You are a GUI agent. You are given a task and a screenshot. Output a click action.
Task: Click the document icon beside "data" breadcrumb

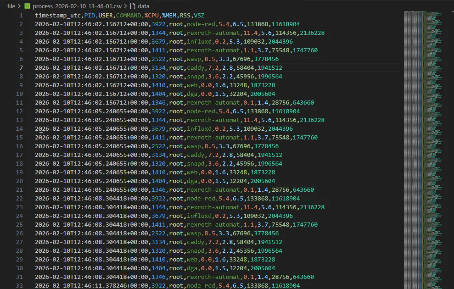133,6
